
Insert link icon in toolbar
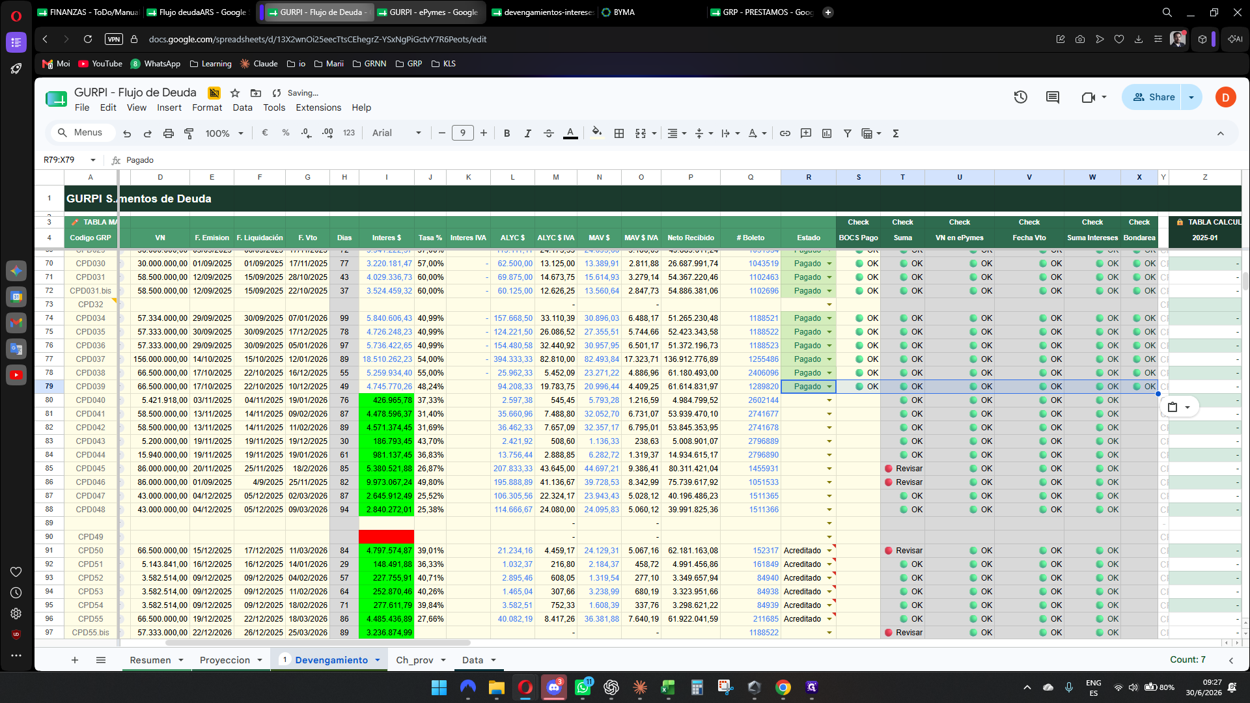tap(785, 133)
